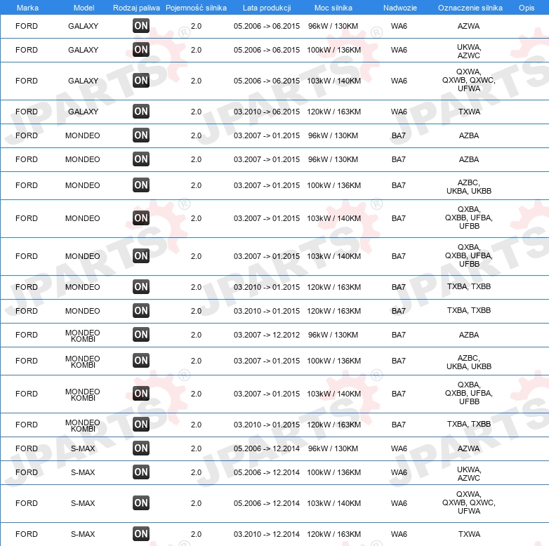Click AZBA engine code in MONDEO KOMBI row
The height and width of the screenshot is (546, 549).
click(x=469, y=335)
